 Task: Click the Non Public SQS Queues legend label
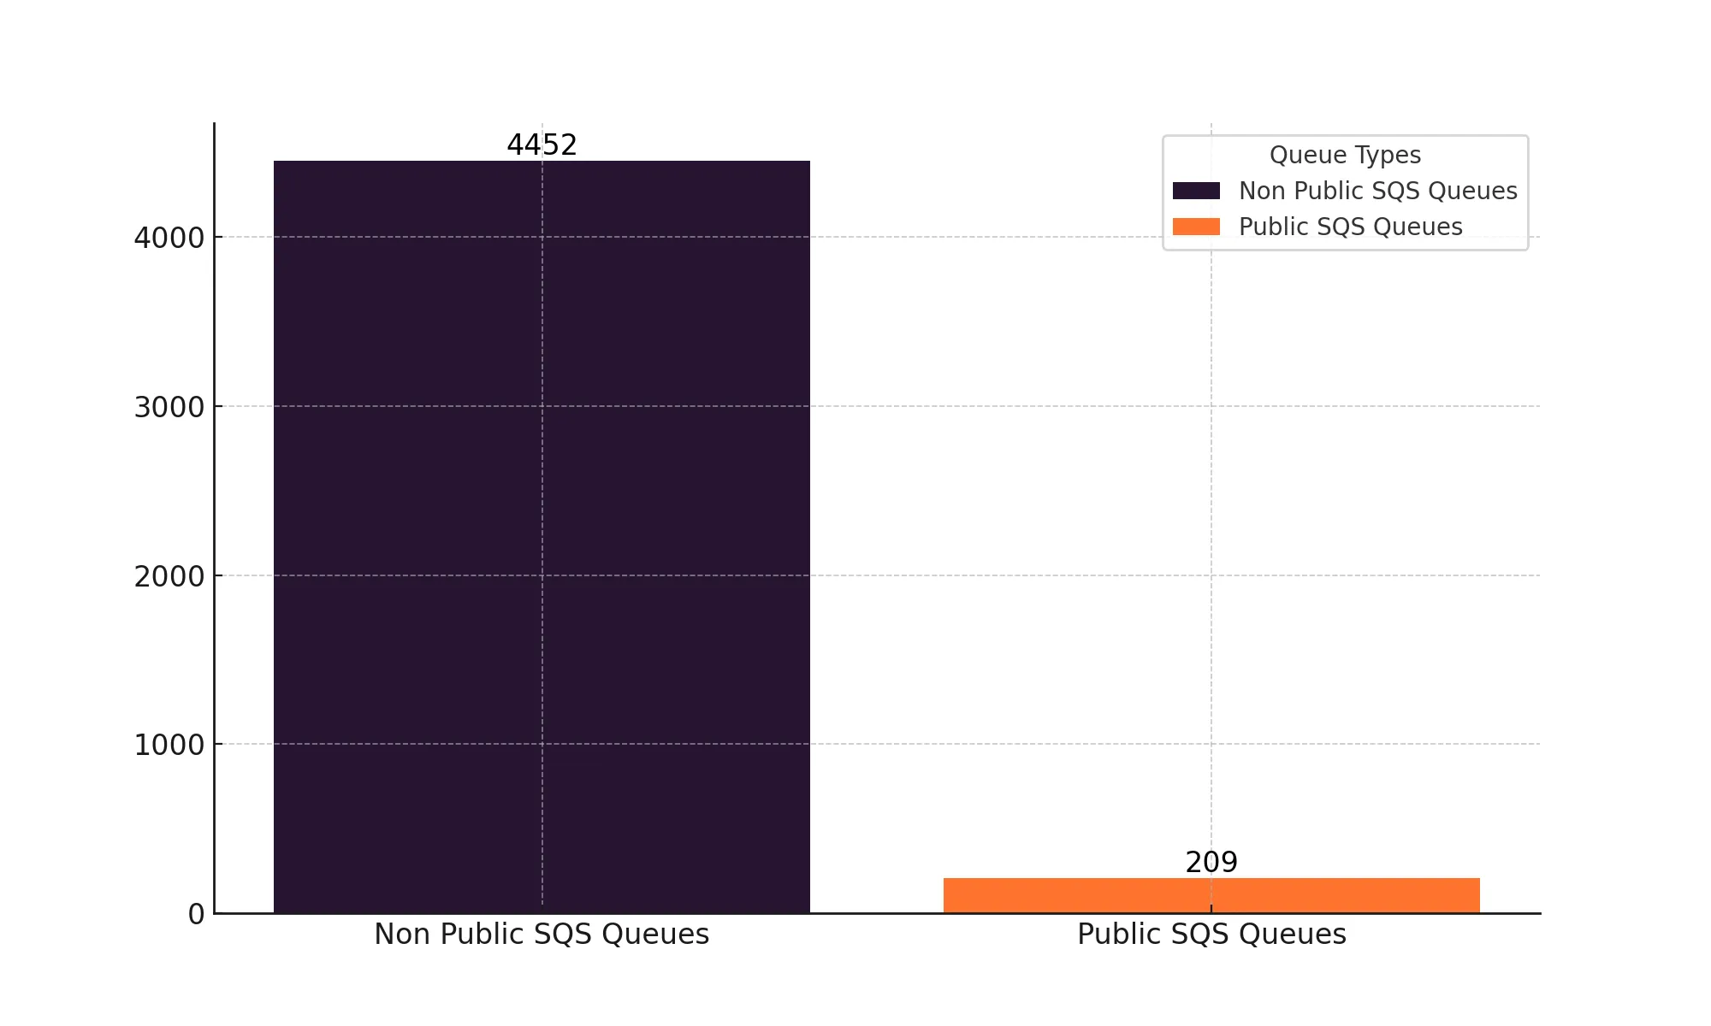(x=1377, y=191)
